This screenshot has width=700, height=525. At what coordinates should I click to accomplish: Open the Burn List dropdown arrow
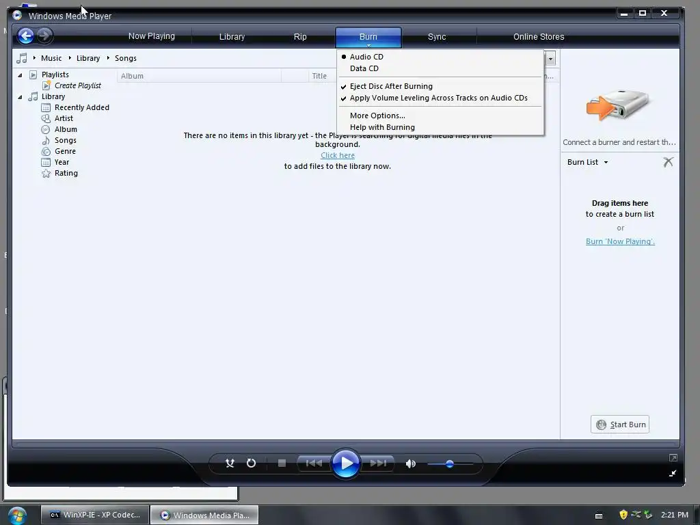[606, 163]
